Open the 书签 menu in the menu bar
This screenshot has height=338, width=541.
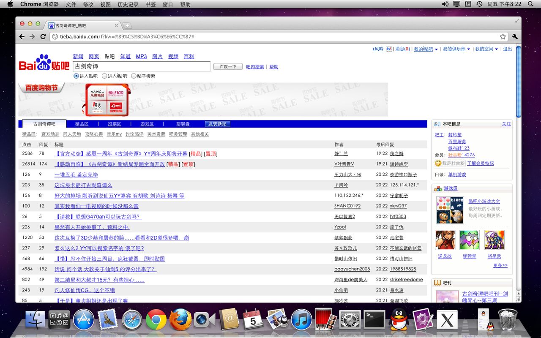pyautogui.click(x=150, y=4)
